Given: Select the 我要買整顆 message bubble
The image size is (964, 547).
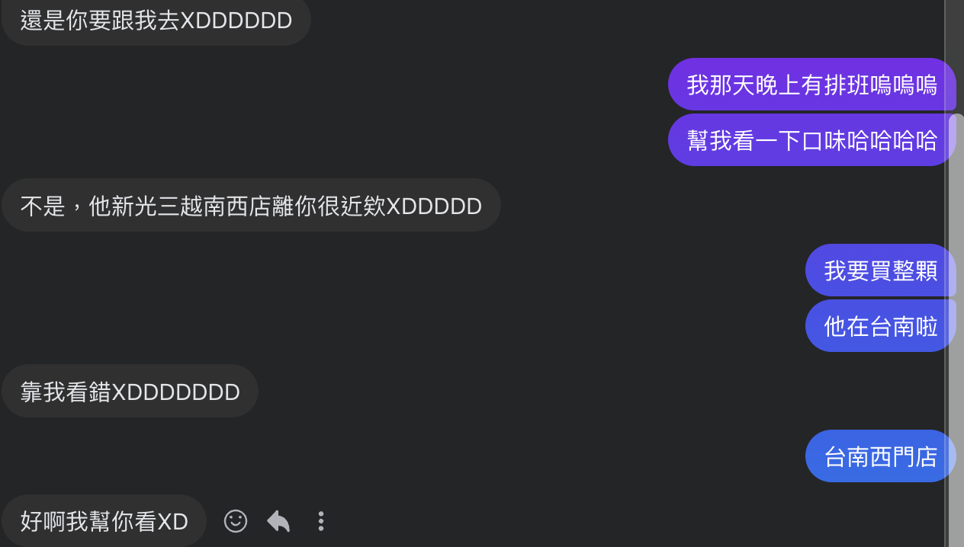Looking at the screenshot, I should [881, 270].
